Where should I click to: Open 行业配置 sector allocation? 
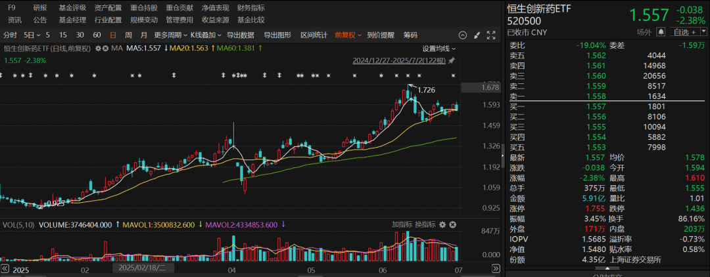(108, 20)
